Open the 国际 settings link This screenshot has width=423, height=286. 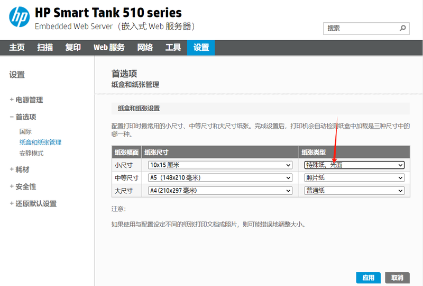click(25, 132)
